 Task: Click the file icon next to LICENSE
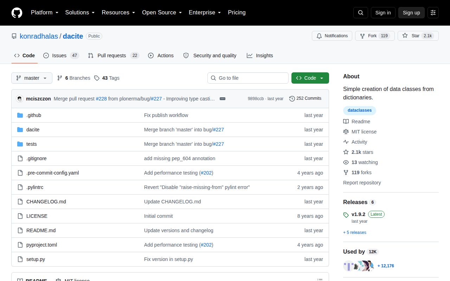coord(20,216)
